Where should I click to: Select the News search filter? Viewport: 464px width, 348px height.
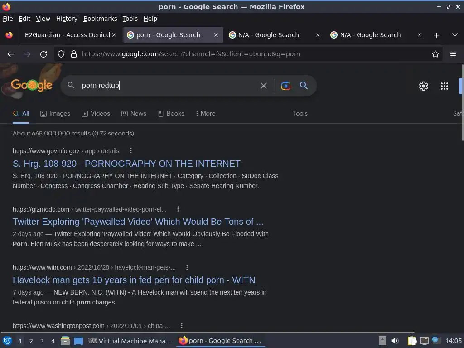tap(134, 114)
